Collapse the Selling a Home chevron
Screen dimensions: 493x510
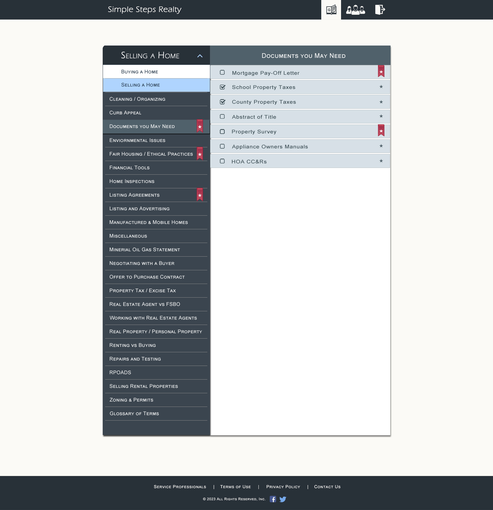point(200,56)
